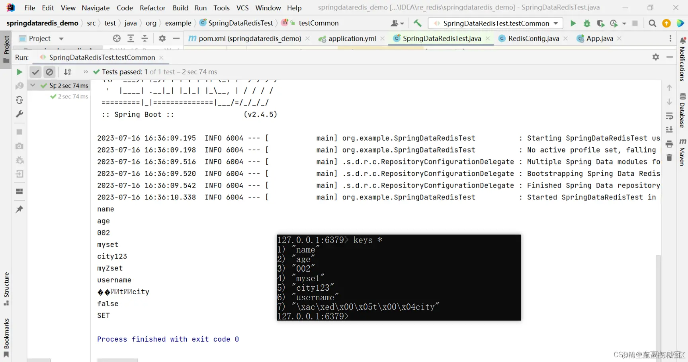
Task: Hide the Run tool window
Action: click(670, 57)
